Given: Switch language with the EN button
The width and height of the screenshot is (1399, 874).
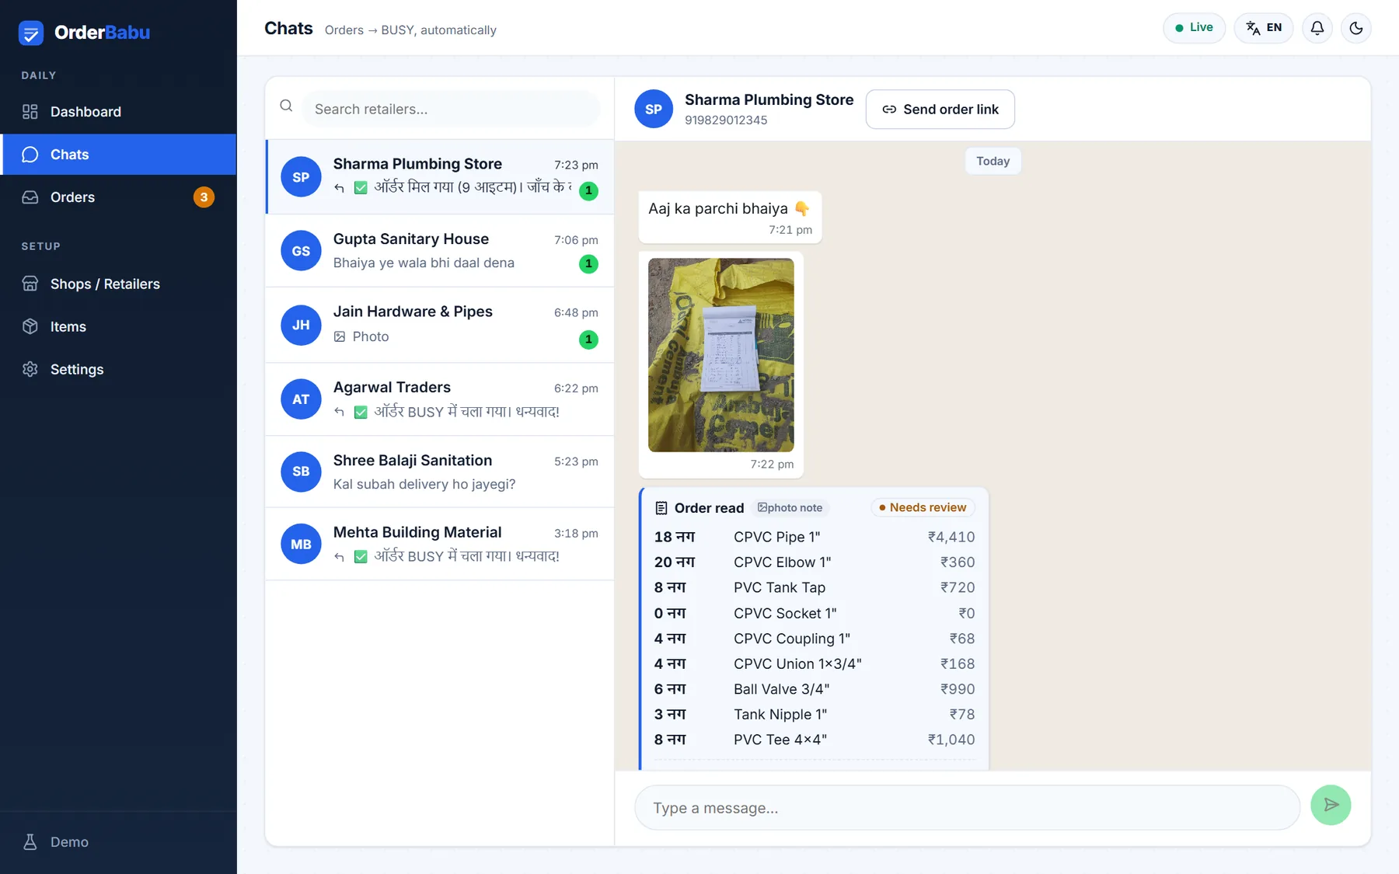Looking at the screenshot, I should (x=1264, y=28).
